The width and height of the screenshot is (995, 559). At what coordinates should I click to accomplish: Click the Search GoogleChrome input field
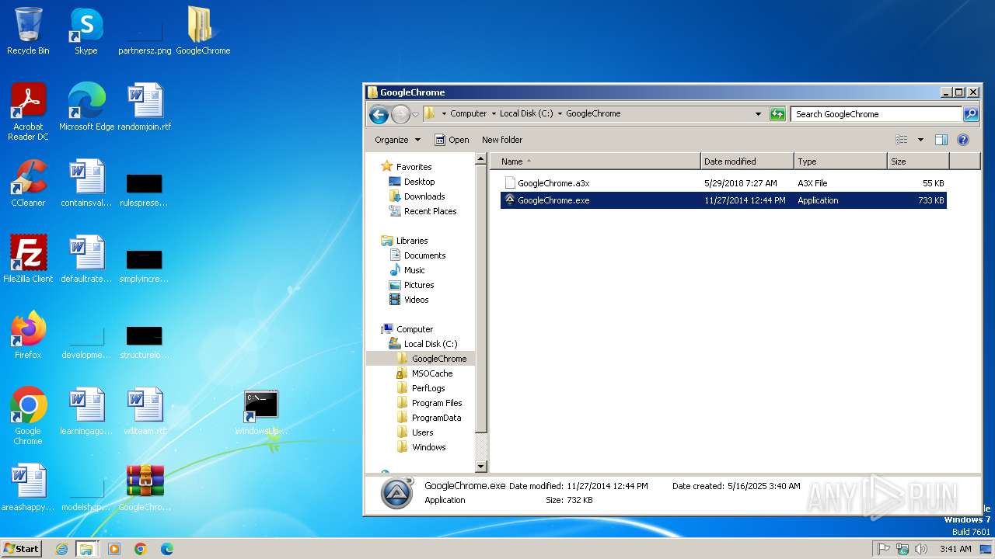[876, 114]
